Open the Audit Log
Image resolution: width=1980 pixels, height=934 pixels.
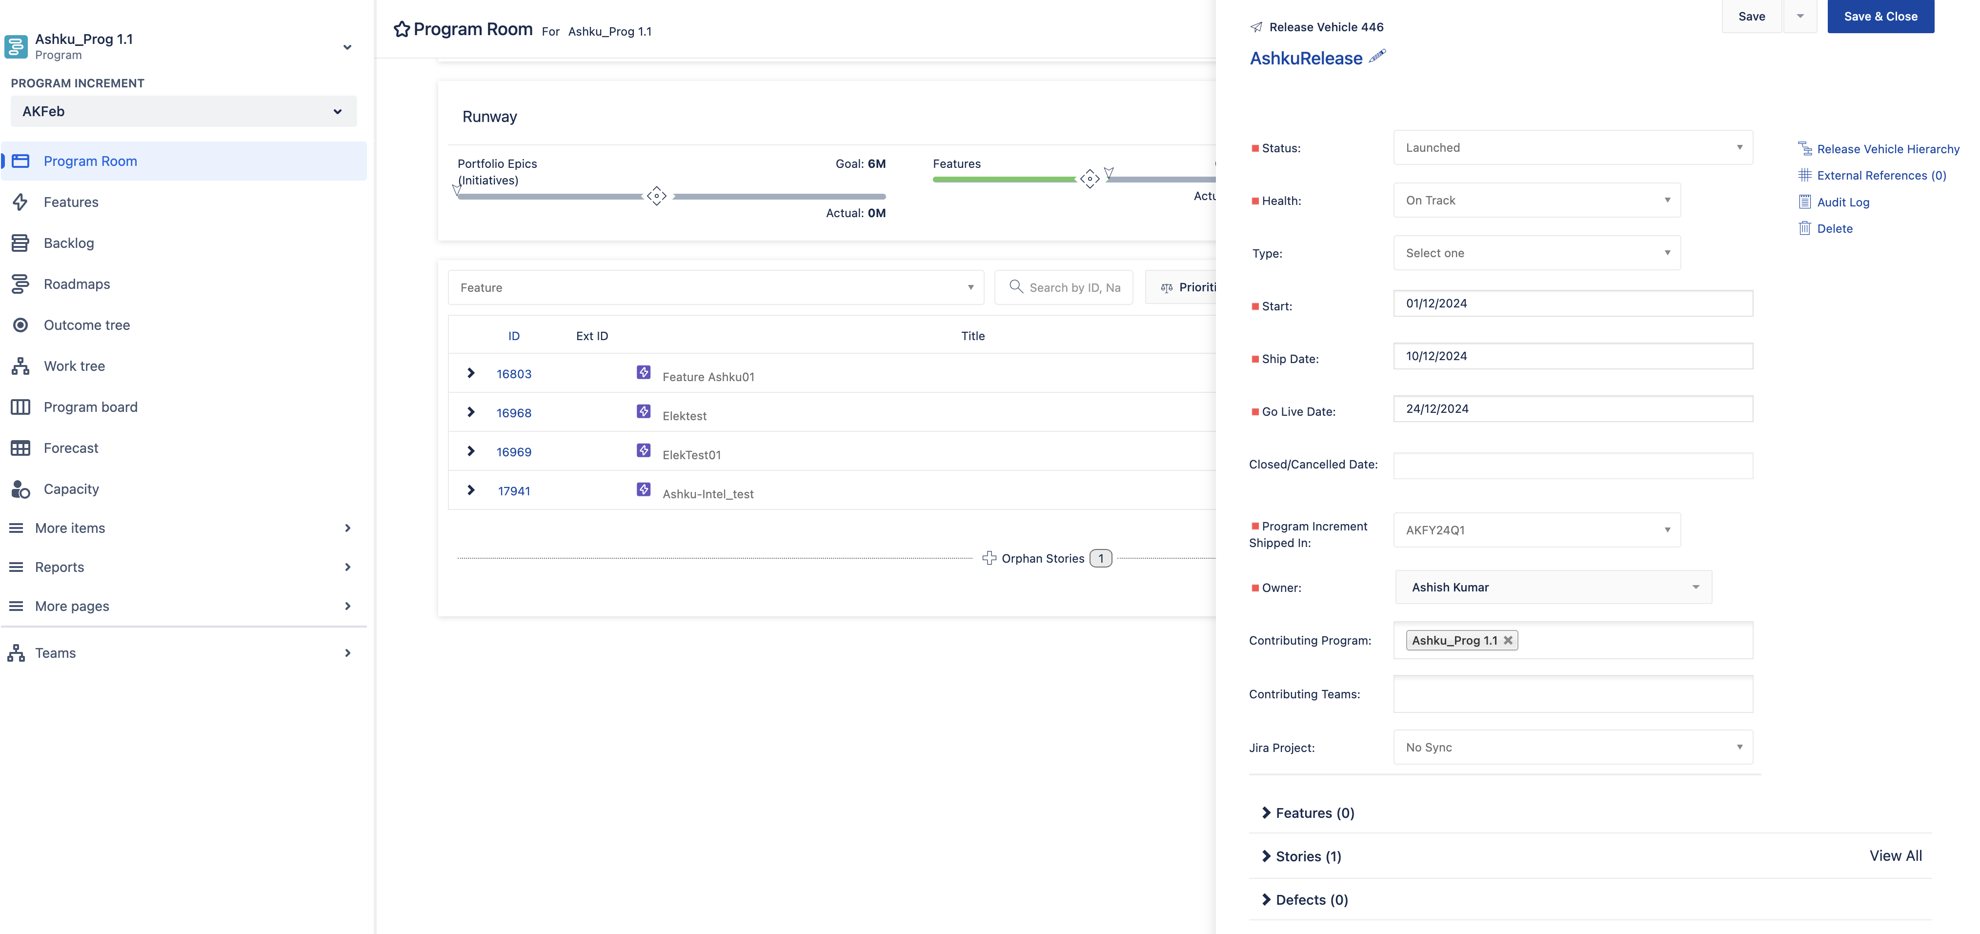click(1842, 202)
